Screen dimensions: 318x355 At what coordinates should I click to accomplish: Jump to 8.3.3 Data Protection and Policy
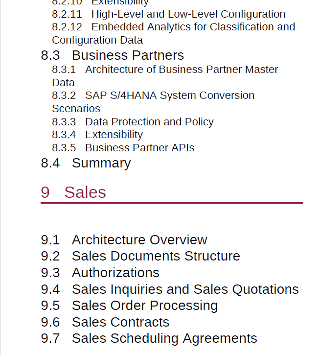pyautogui.click(x=133, y=122)
